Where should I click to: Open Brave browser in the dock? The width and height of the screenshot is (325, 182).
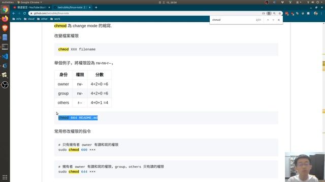tap(5, 28)
